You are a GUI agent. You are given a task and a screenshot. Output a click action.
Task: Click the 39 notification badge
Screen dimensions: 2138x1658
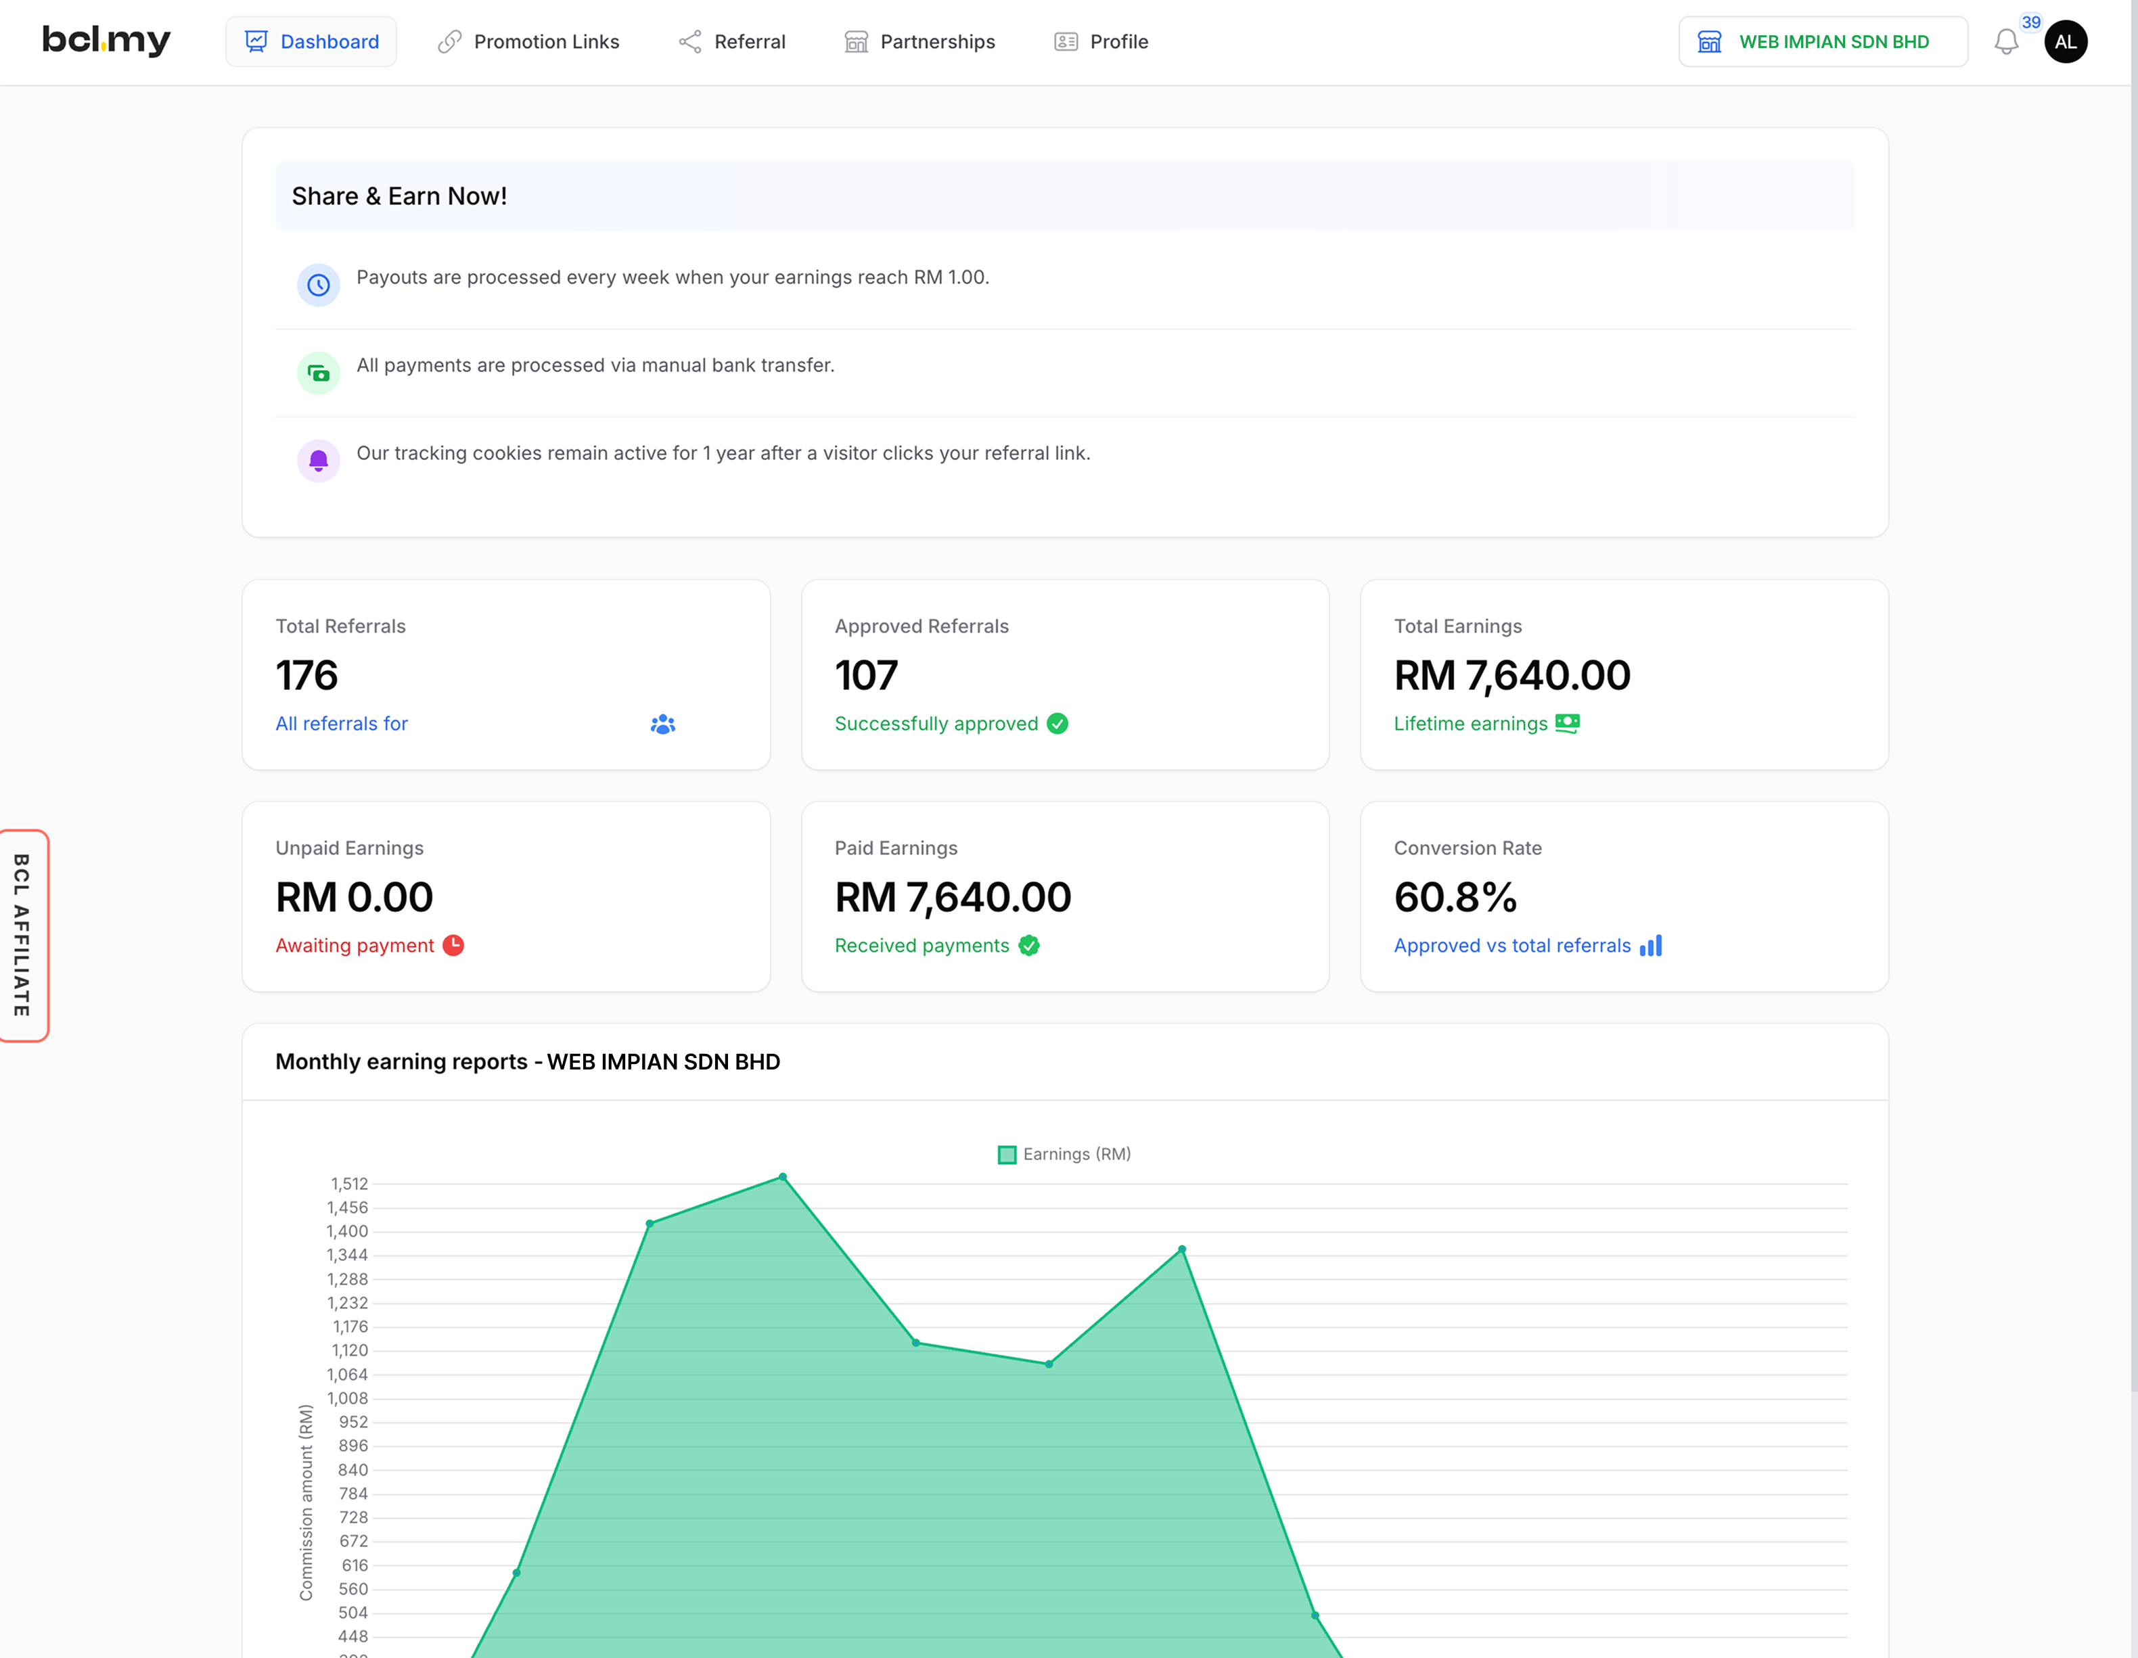[x=2031, y=22]
